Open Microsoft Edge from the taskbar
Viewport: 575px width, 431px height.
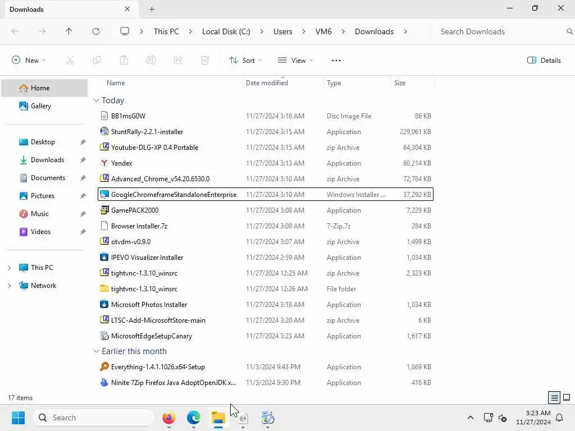(x=194, y=418)
